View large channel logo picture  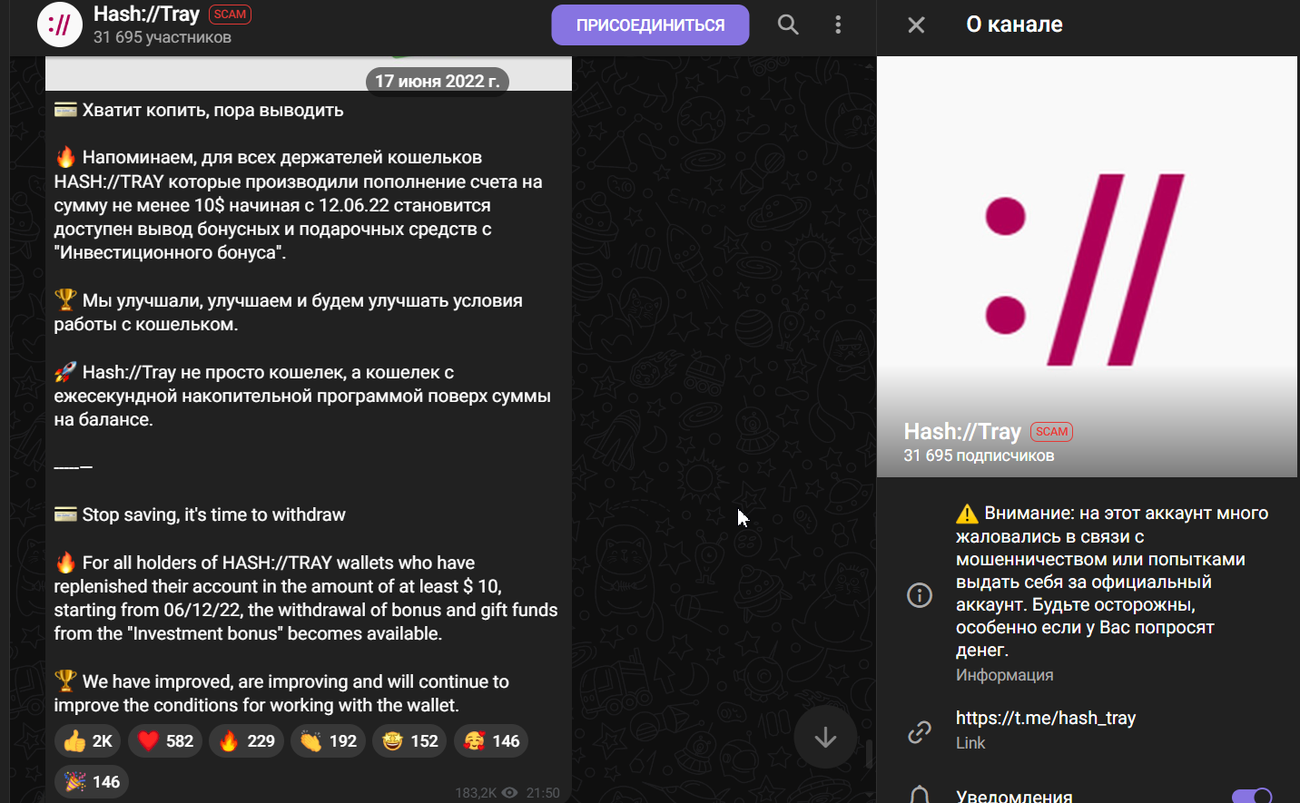click(x=1087, y=267)
